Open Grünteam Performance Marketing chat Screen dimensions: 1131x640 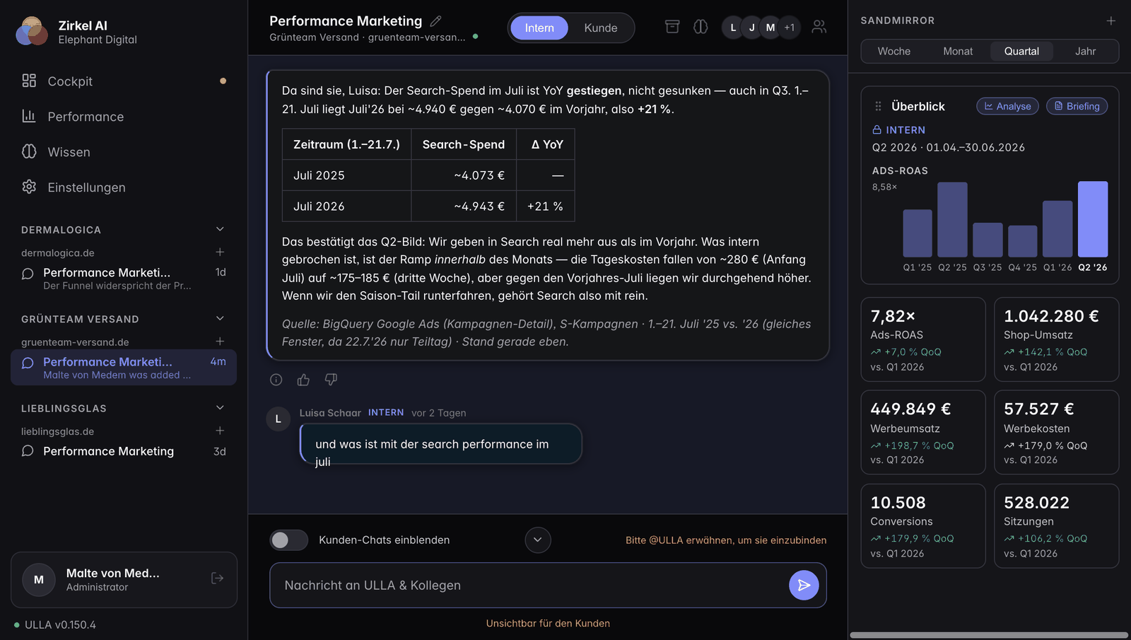(x=124, y=368)
